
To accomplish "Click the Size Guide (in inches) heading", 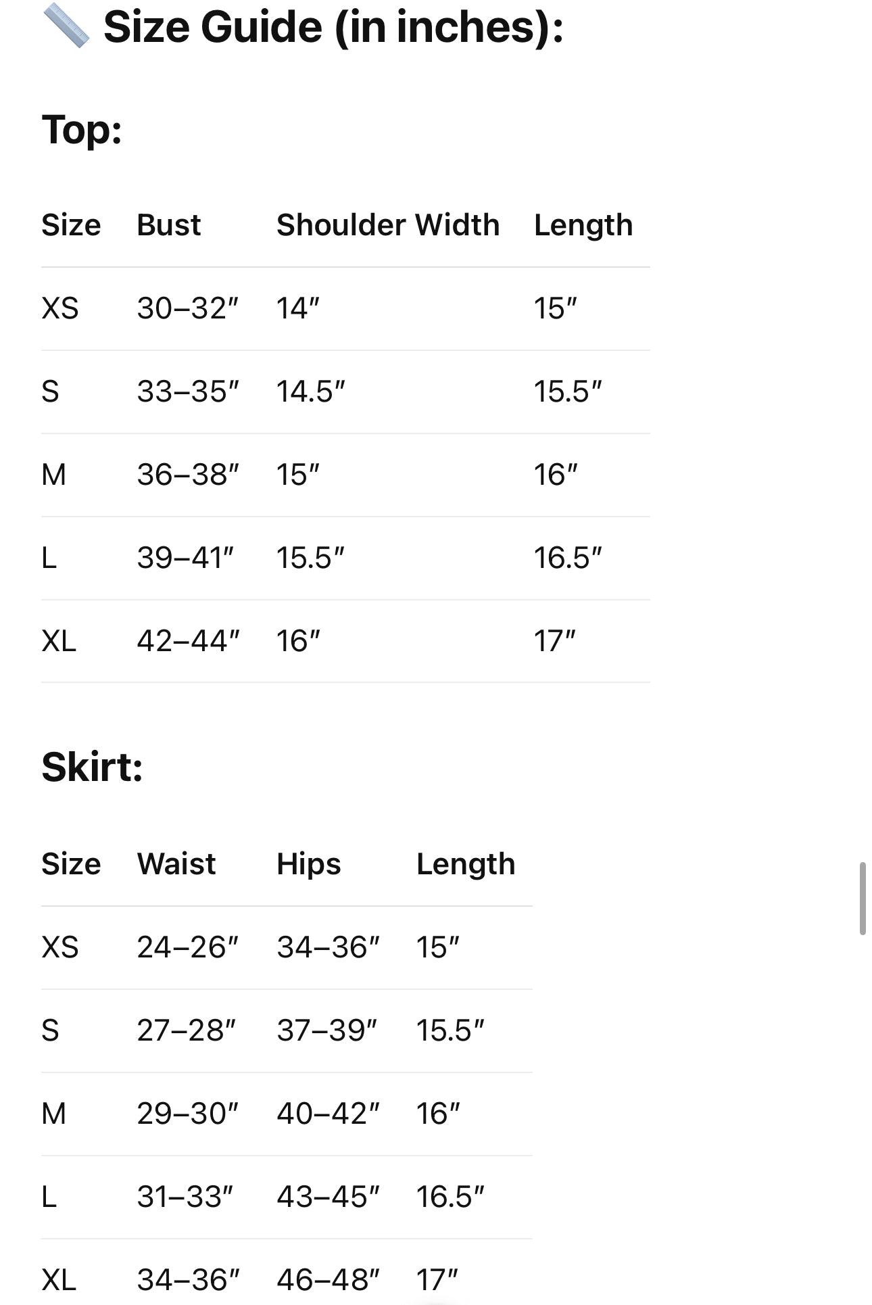I will [x=333, y=28].
